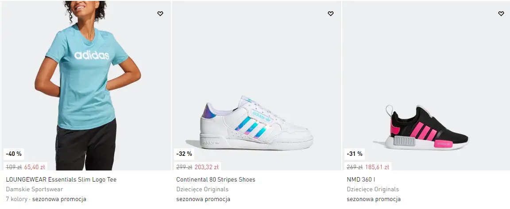Click Damskie Sportswear category text
510x209 pixels.
[x=35, y=190]
